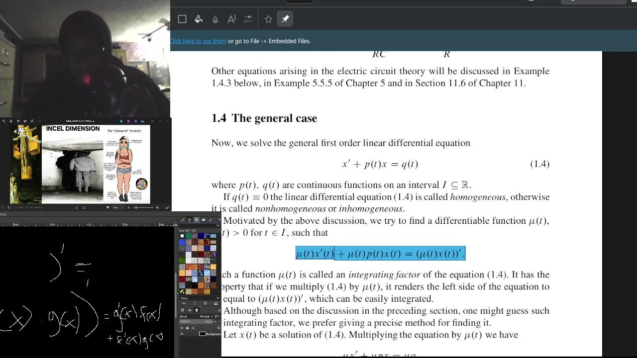Pick the white first pattern swatch
Viewport: 637px width, 358px height.
tap(182, 236)
